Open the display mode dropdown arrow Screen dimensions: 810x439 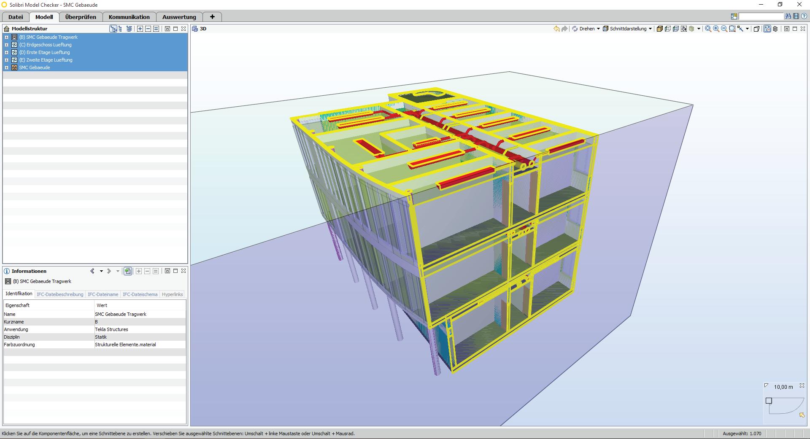coord(699,29)
